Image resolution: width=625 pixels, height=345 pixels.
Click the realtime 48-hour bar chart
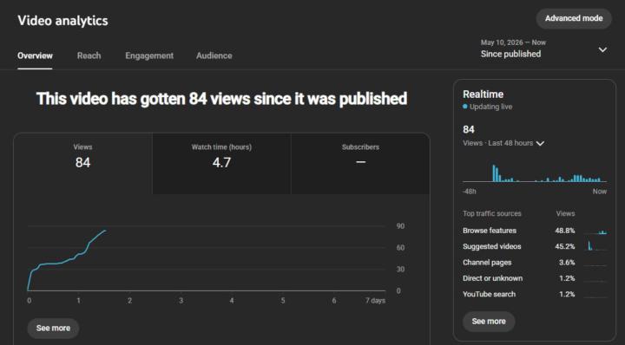(535, 173)
